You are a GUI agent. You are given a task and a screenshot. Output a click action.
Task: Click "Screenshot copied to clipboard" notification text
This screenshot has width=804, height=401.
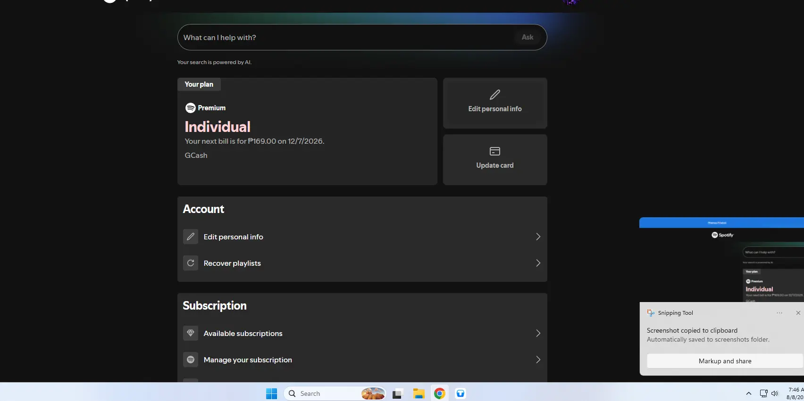click(x=692, y=330)
